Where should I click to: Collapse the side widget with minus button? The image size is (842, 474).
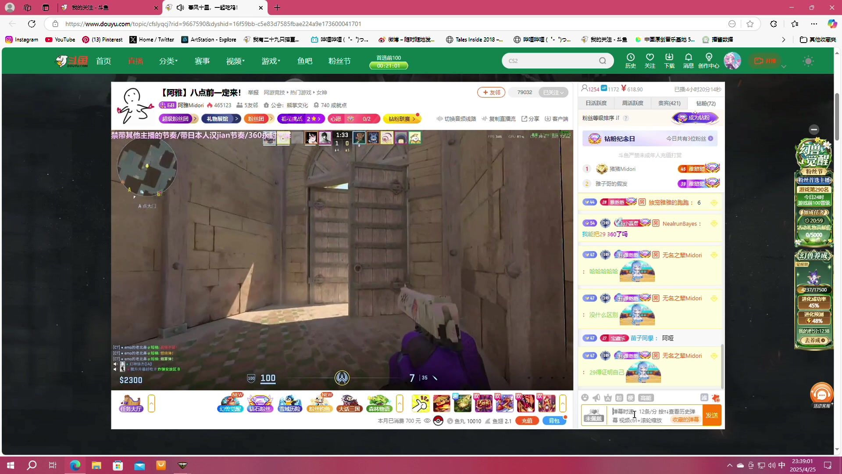point(814,129)
